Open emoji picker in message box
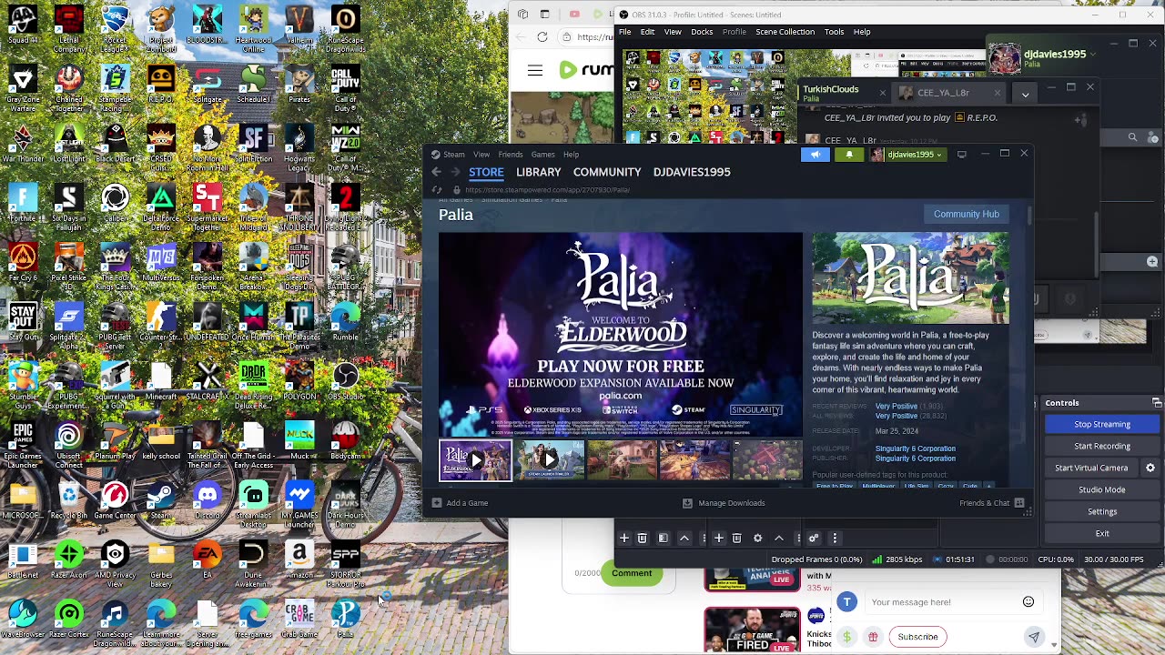 coord(1028,601)
